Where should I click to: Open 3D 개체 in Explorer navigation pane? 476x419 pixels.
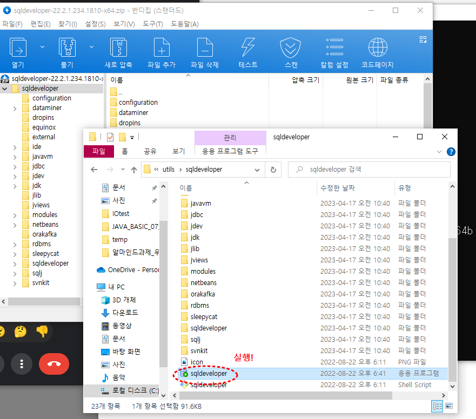[x=124, y=300]
